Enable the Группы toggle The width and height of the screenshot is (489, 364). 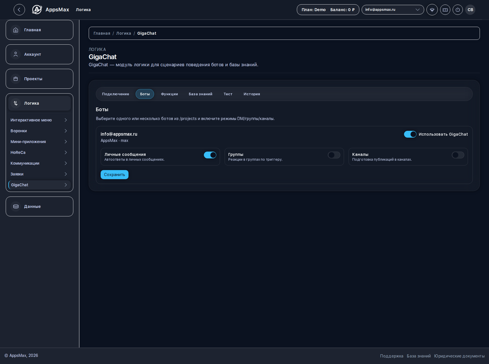[334, 155]
